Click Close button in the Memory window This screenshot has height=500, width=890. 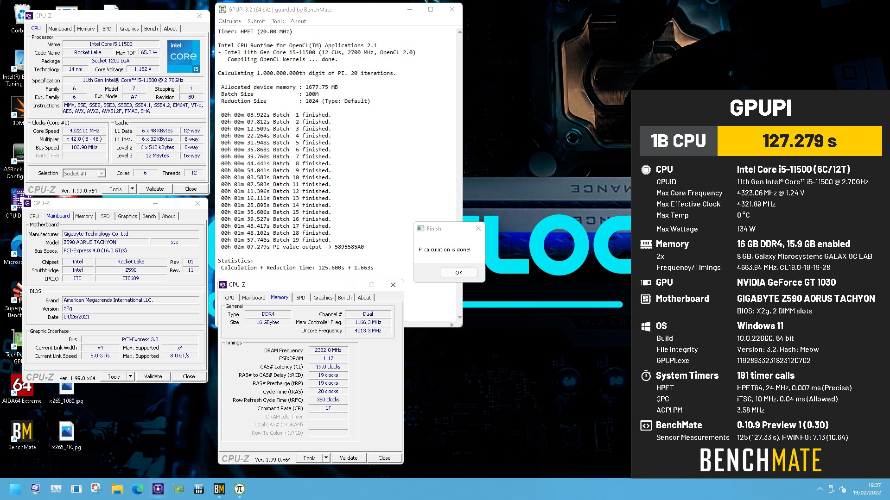coord(384,458)
